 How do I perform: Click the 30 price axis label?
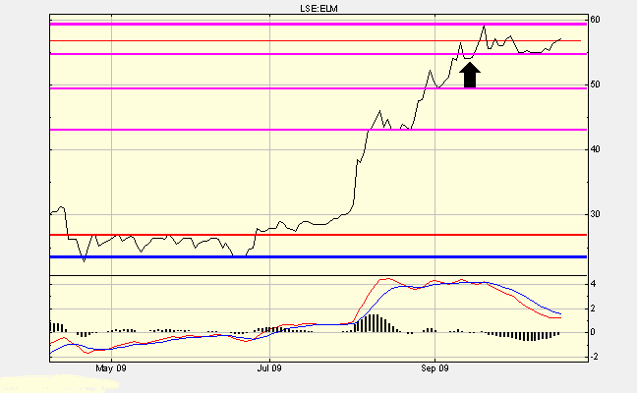(x=595, y=214)
